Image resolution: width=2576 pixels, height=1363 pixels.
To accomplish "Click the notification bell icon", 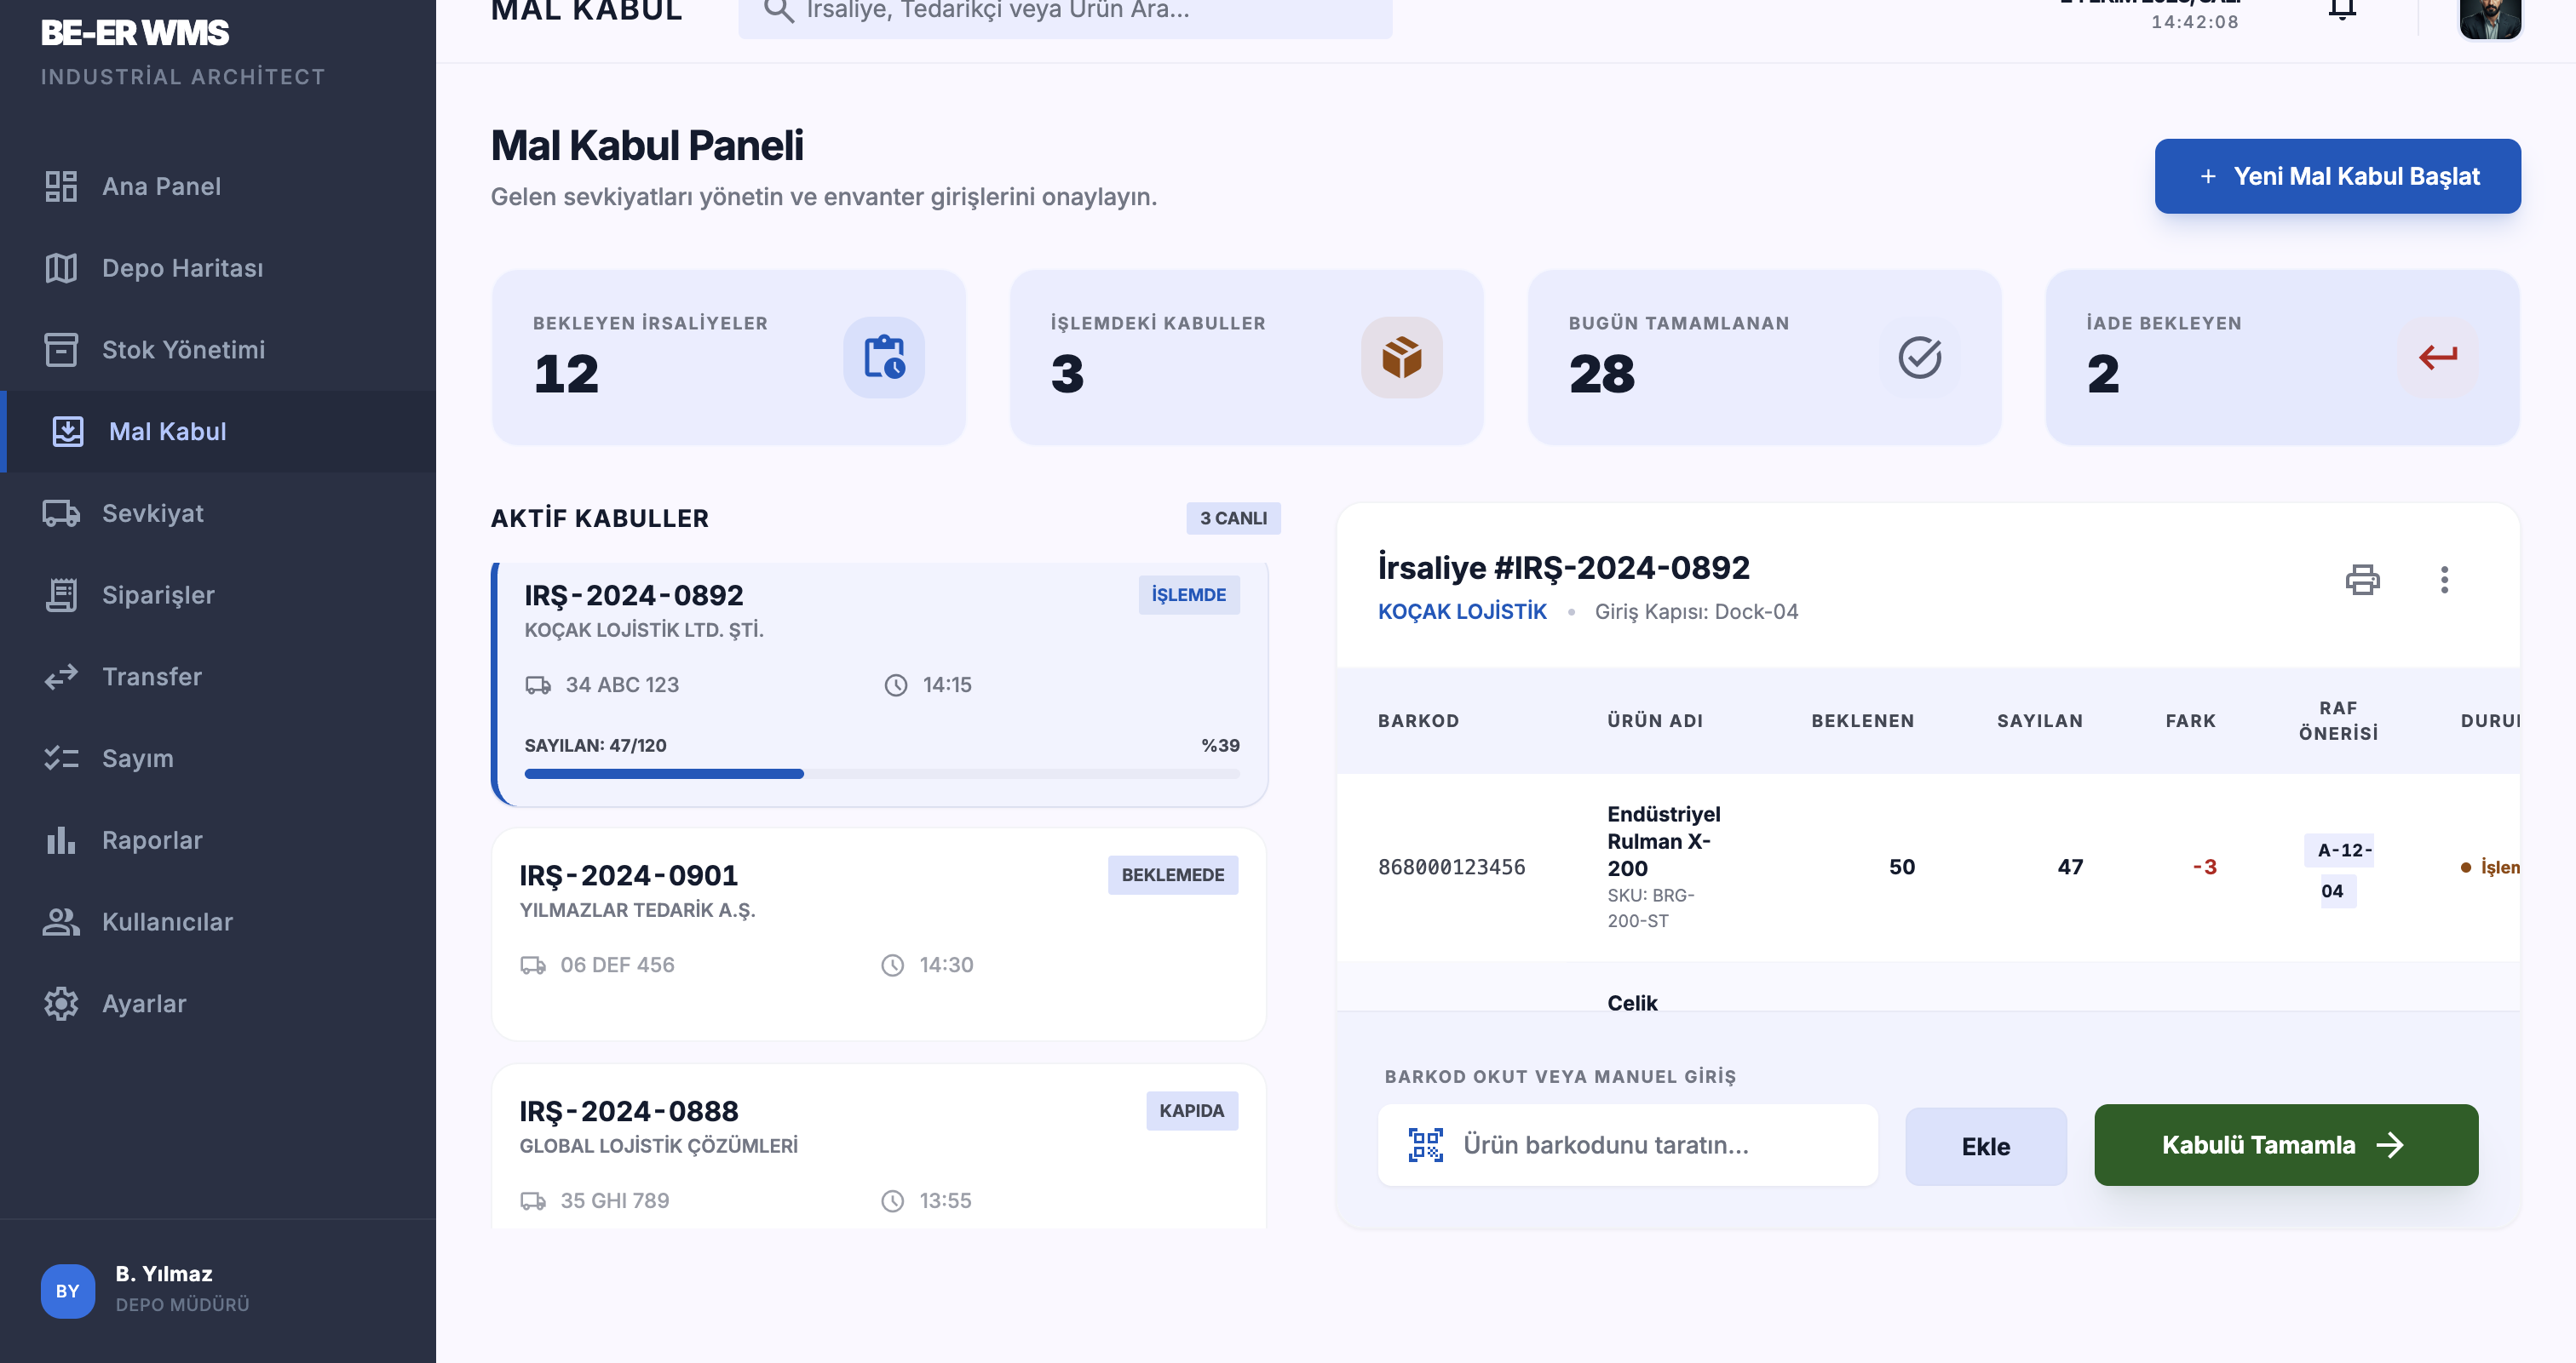I will pos(2342,10).
